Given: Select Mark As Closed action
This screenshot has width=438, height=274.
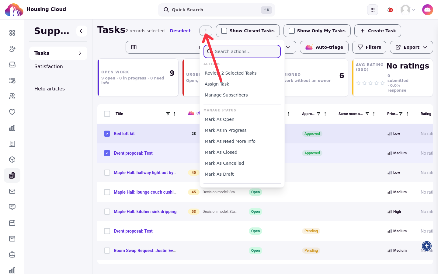Looking at the screenshot, I should point(221,152).
